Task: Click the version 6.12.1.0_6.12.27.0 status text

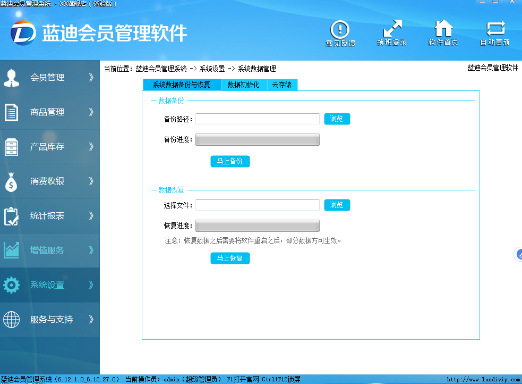Action: [x=88, y=379]
